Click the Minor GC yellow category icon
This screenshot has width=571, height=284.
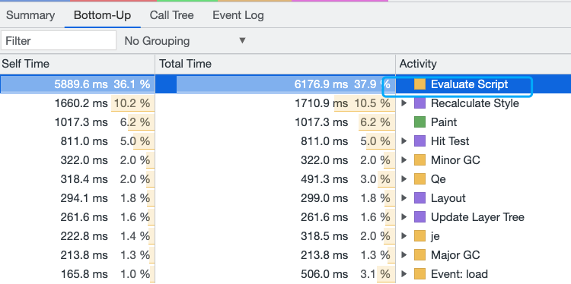419,160
